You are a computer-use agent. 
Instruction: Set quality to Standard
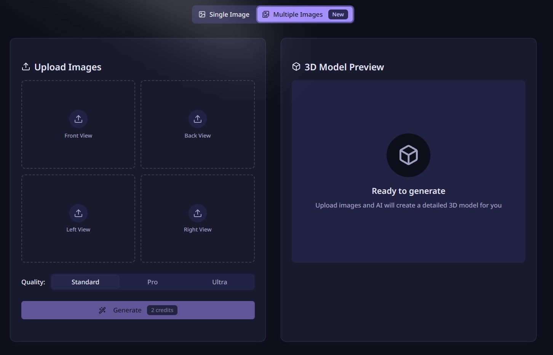pyautogui.click(x=85, y=282)
